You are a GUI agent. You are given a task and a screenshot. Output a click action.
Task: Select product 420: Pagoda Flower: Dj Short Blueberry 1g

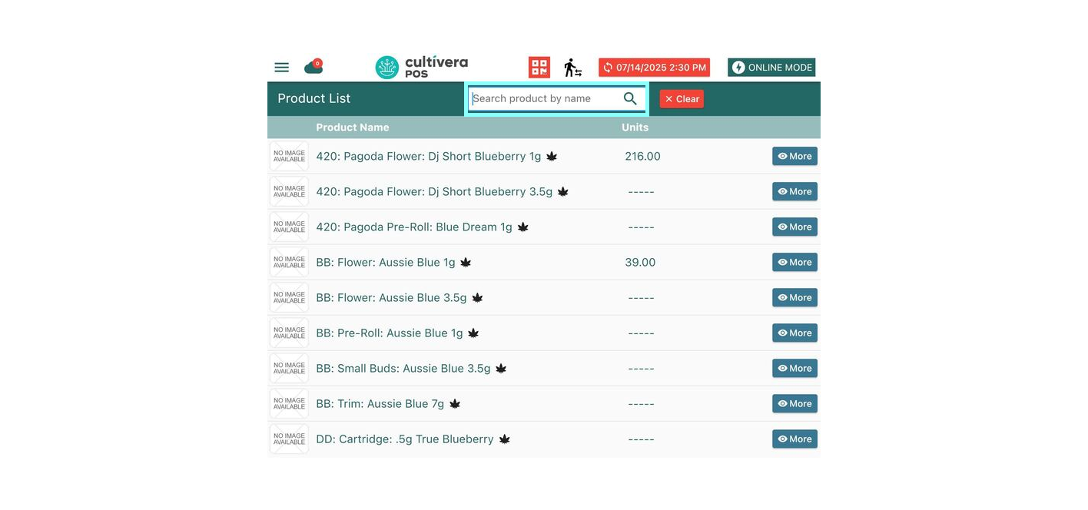point(429,156)
